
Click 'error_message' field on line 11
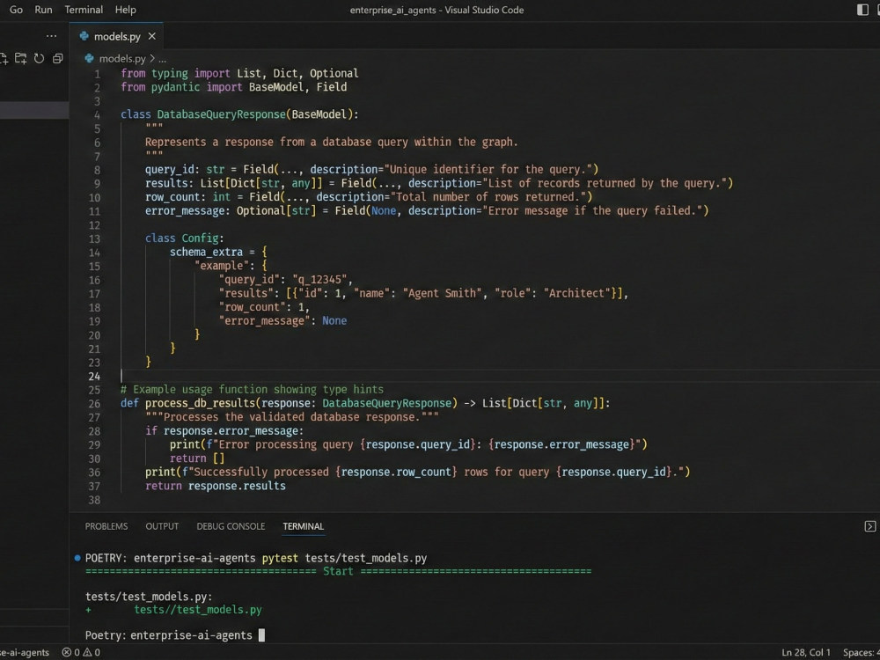(x=185, y=211)
